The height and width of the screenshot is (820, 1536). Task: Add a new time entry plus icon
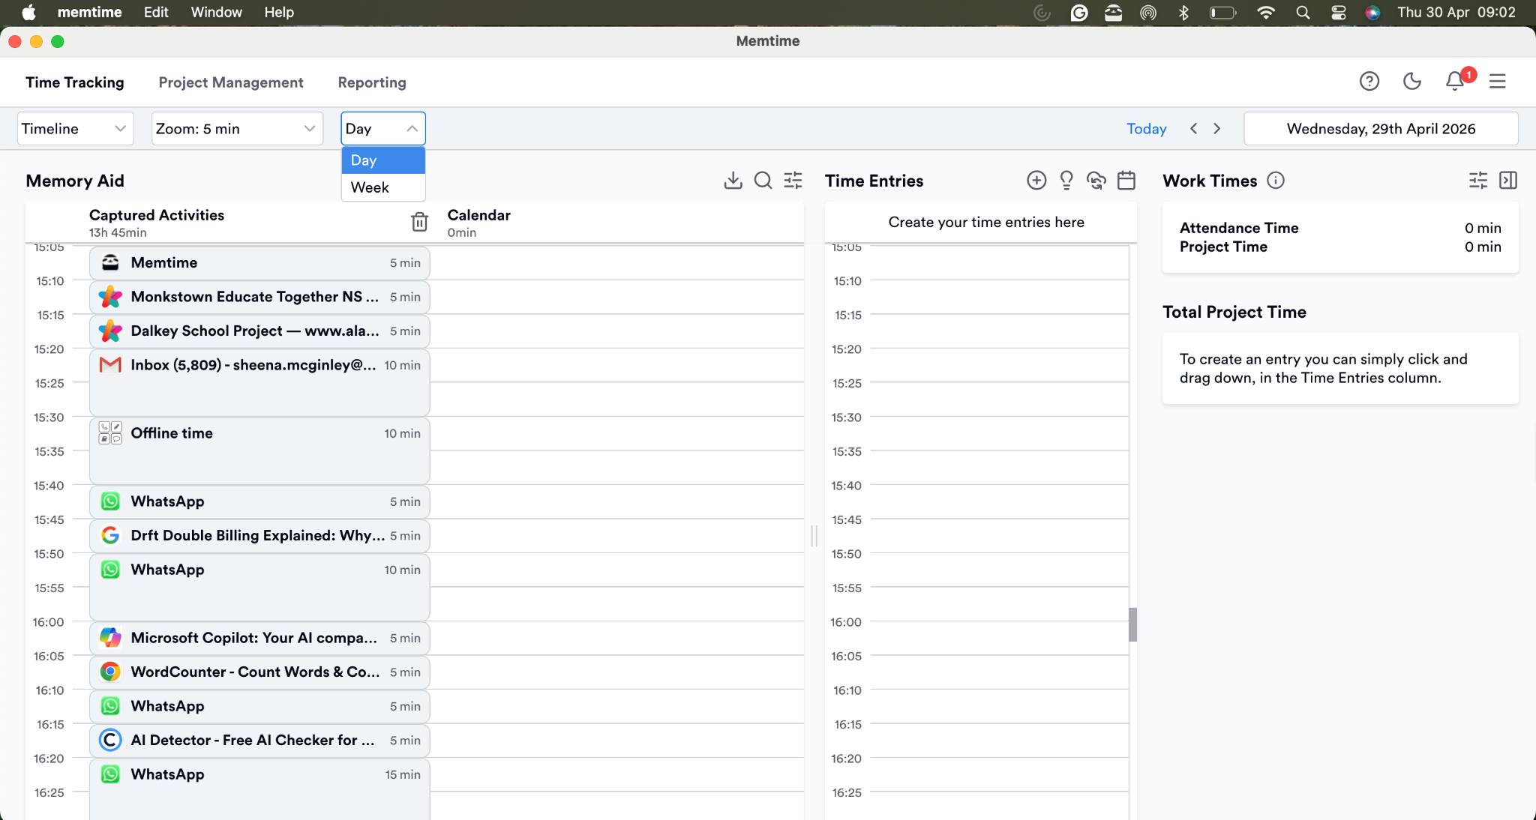point(1036,181)
